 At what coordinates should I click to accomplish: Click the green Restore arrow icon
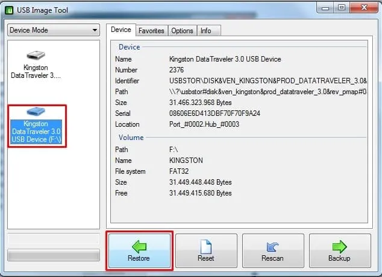[x=139, y=246]
